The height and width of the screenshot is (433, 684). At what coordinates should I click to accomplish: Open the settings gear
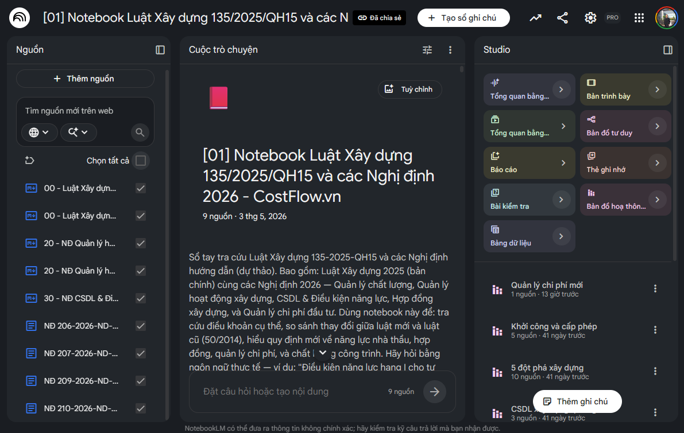590,18
